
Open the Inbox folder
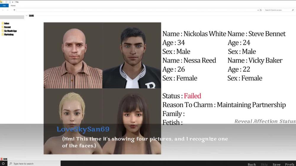pyautogui.click(x=5, y=23)
